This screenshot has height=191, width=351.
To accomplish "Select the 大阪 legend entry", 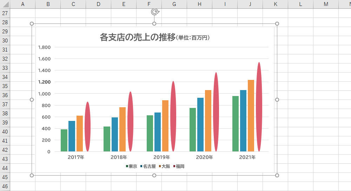I will (x=165, y=166).
